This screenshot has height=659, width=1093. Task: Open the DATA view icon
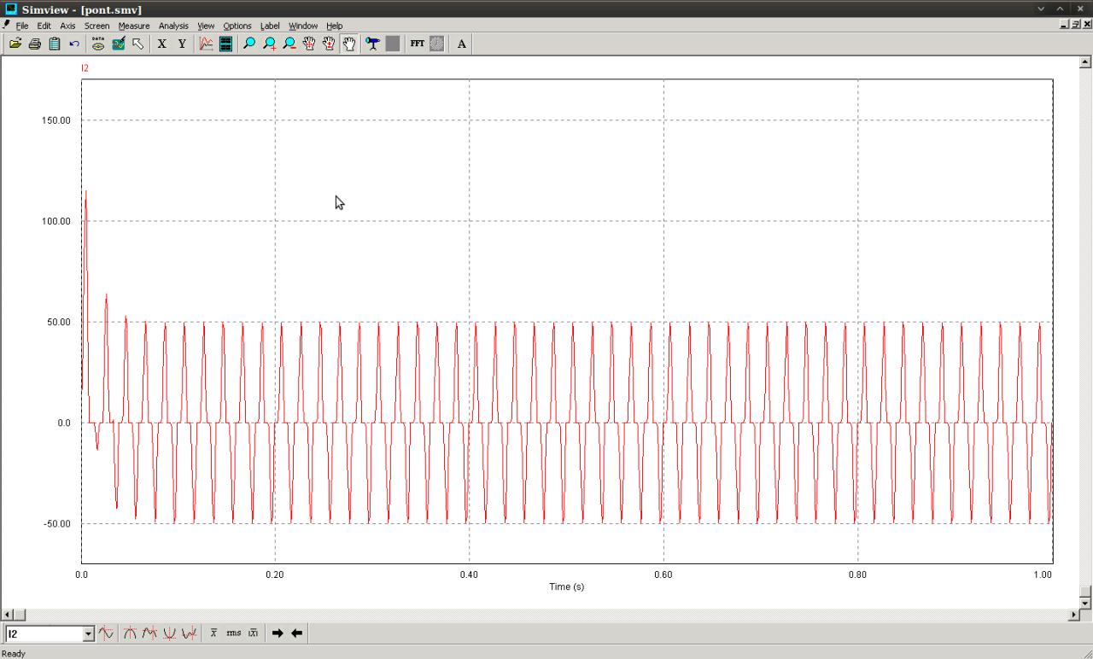coord(98,44)
